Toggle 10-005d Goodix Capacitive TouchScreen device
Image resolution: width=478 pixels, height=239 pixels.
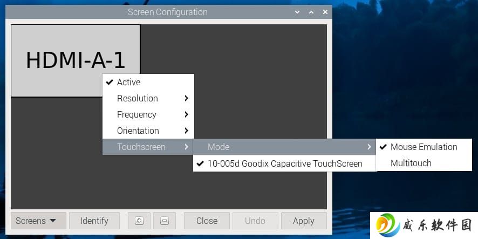284,163
